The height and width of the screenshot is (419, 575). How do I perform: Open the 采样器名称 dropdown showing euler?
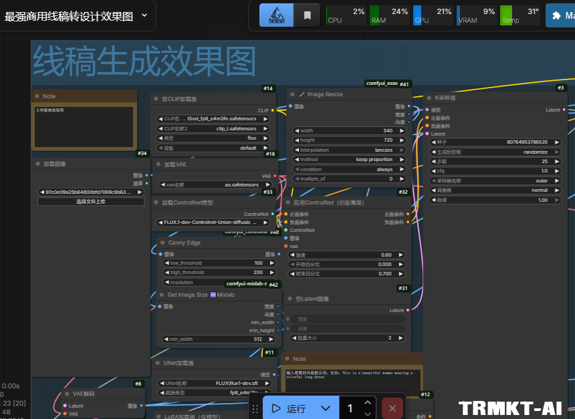[x=495, y=180]
